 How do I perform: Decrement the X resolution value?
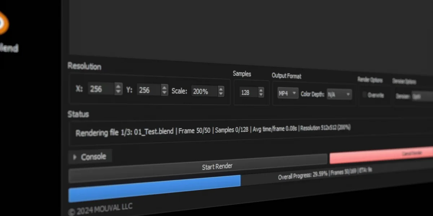point(118,91)
